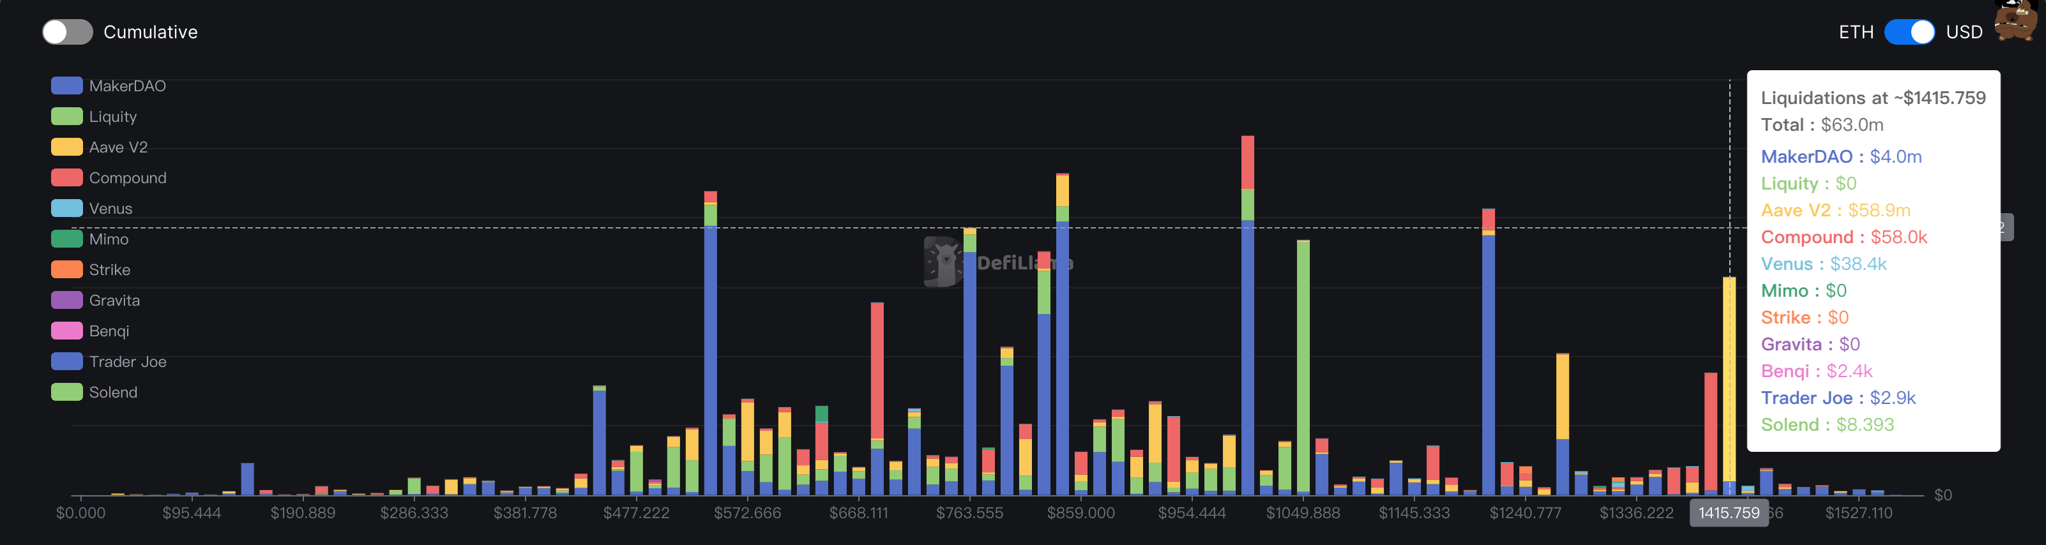Switch the ETH/USD currency toggle

pos(1909,32)
